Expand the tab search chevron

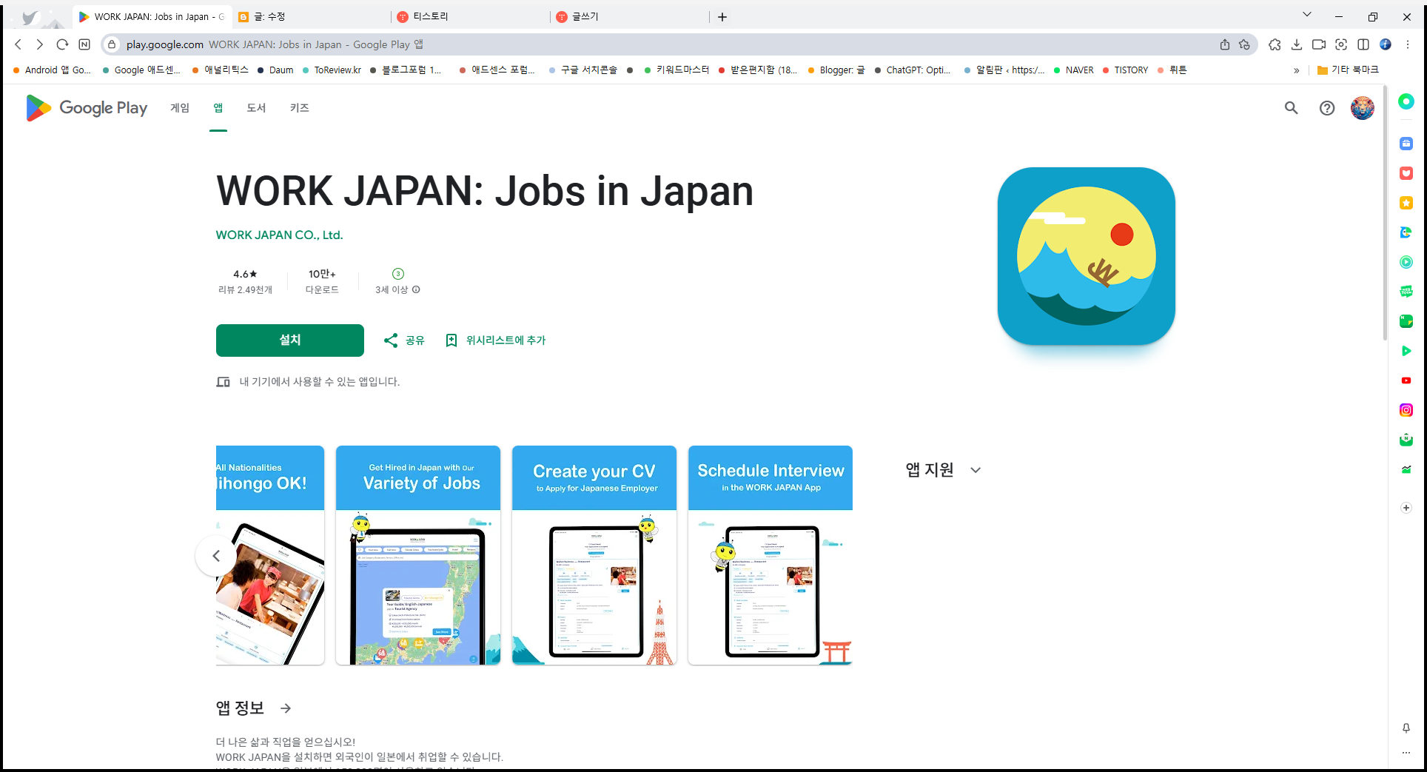1306,14
